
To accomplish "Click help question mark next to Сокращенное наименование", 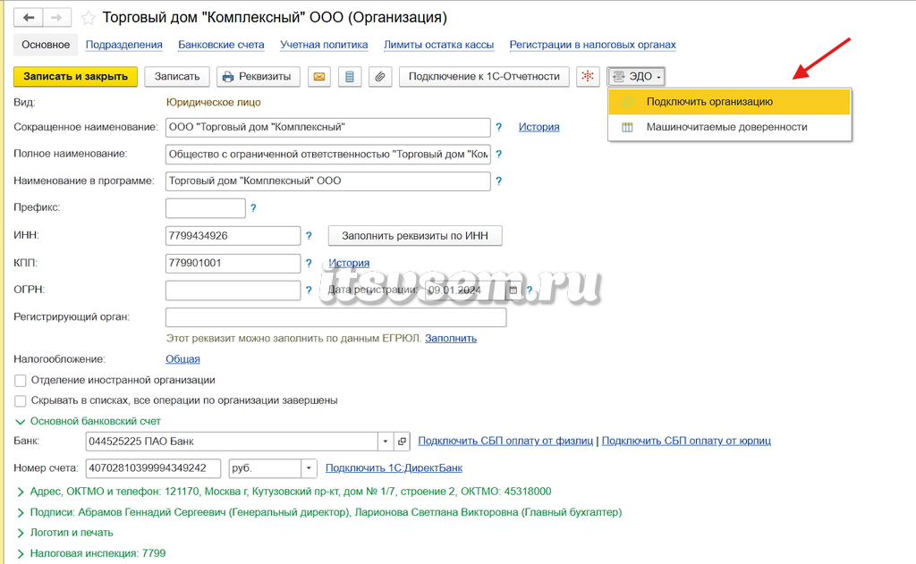I will click(x=499, y=127).
